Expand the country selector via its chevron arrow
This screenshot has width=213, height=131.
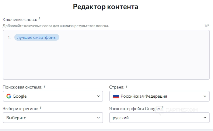point(204,96)
